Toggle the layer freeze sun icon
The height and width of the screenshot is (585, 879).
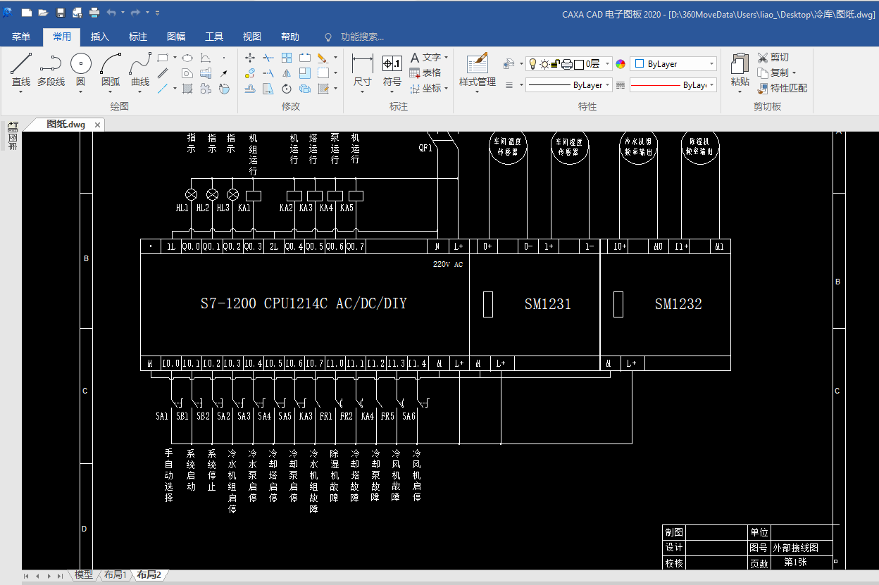tap(544, 64)
